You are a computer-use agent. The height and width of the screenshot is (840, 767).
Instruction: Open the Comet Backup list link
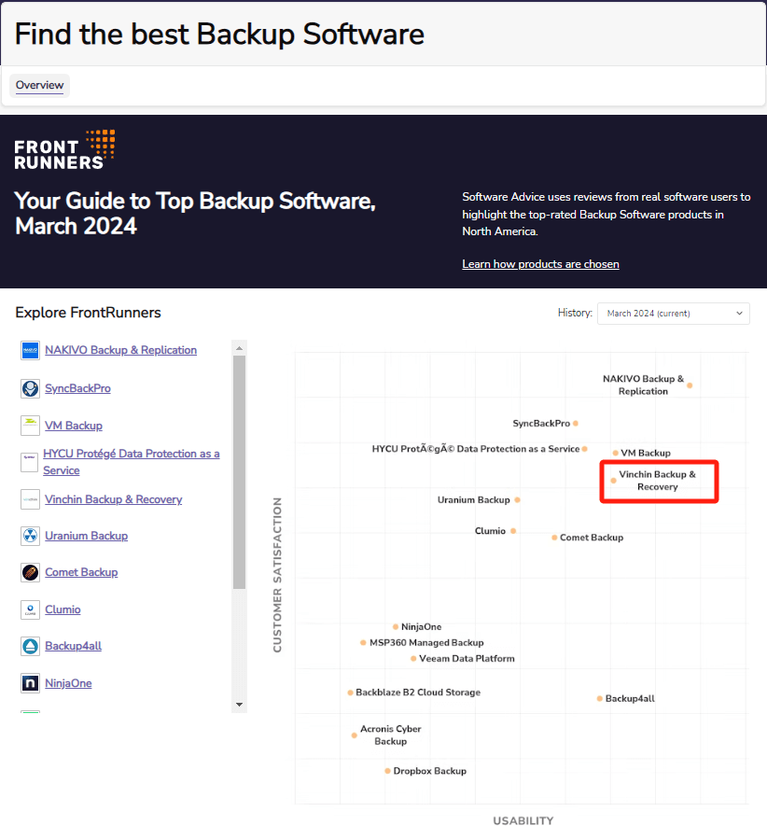[81, 572]
